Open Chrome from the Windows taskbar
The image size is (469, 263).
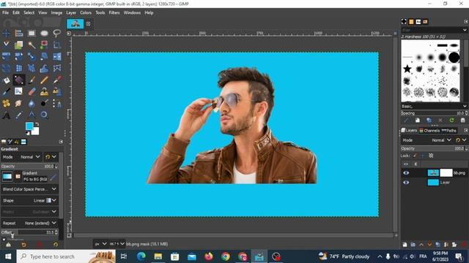click(226, 256)
